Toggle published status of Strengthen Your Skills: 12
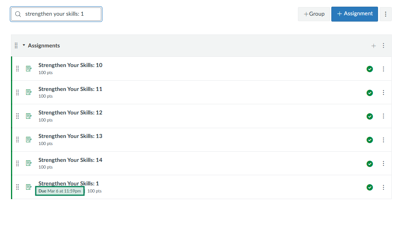This screenshot has height=234, width=411. point(369,116)
